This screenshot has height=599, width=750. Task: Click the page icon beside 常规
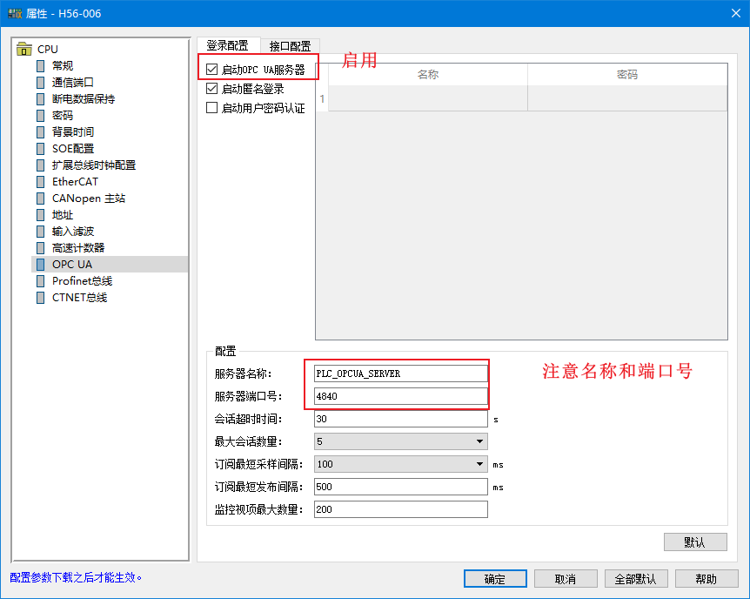[x=41, y=65]
